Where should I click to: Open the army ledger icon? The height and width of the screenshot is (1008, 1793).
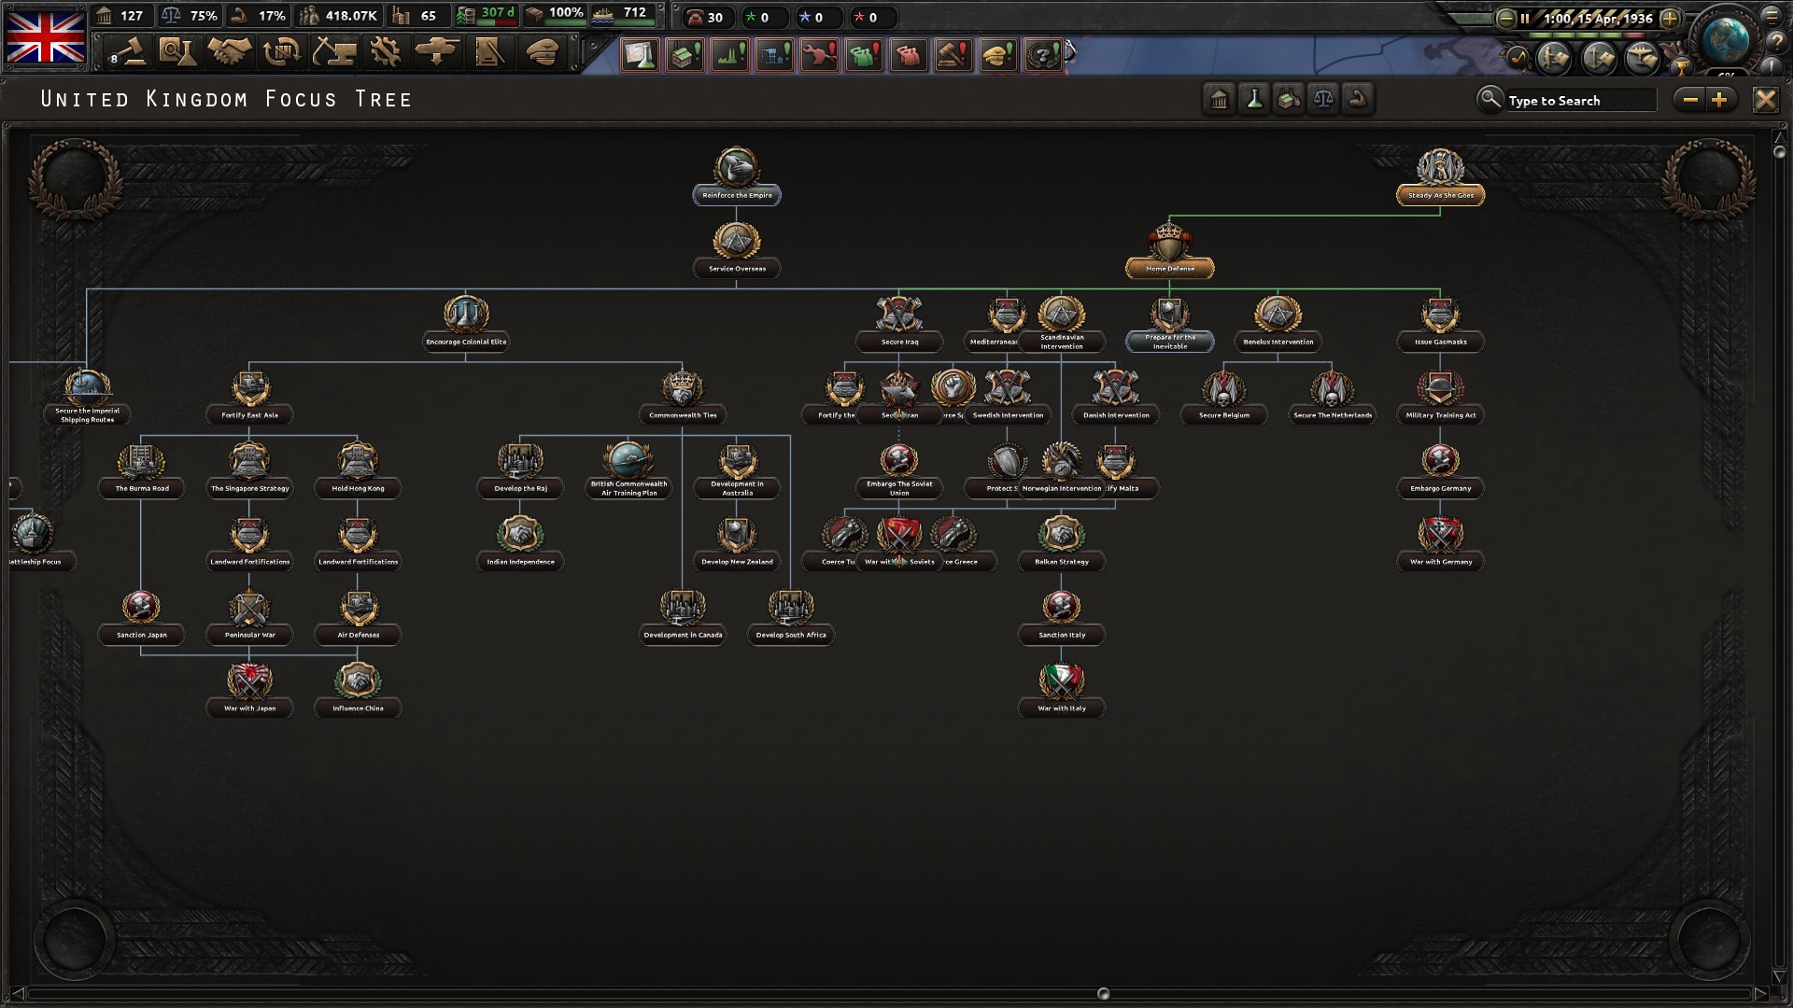point(1554,58)
